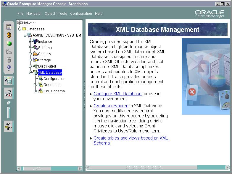Click the window title bar app icon
The image size is (232, 174).
click(x=4, y=4)
